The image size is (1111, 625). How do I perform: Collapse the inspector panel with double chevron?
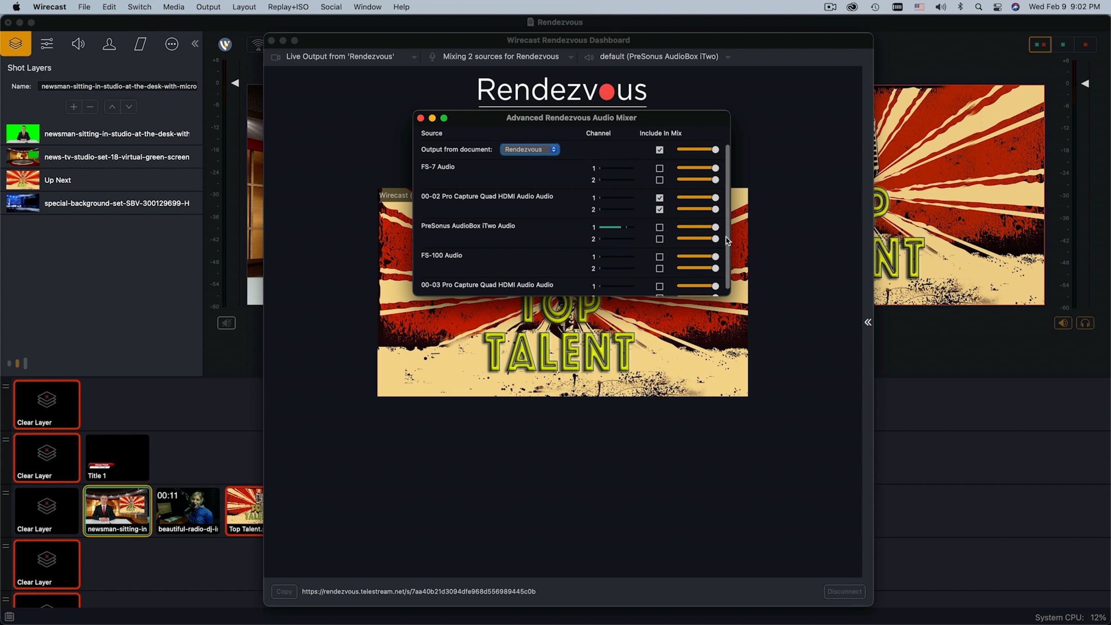tap(195, 44)
